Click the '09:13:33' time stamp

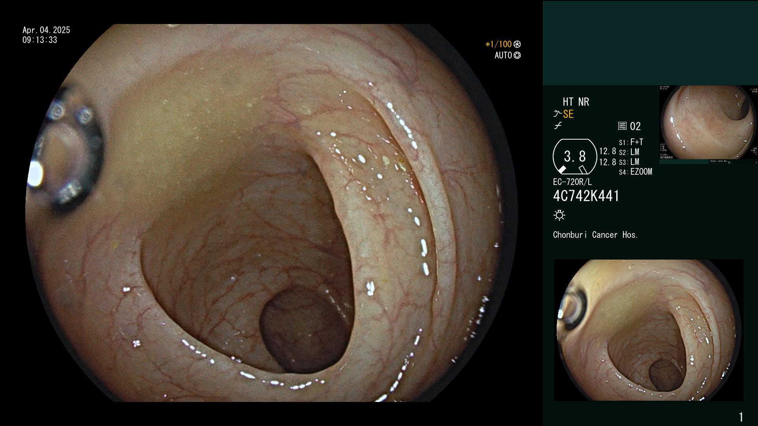(x=40, y=40)
